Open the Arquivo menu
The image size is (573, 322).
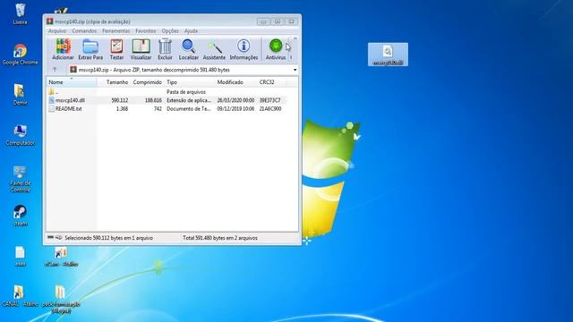(57, 31)
